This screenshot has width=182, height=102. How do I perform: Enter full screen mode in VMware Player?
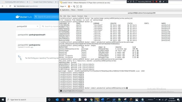78,7
